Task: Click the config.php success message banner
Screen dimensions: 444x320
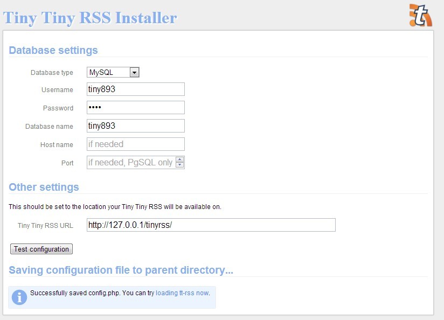Action: pyautogui.click(x=113, y=297)
